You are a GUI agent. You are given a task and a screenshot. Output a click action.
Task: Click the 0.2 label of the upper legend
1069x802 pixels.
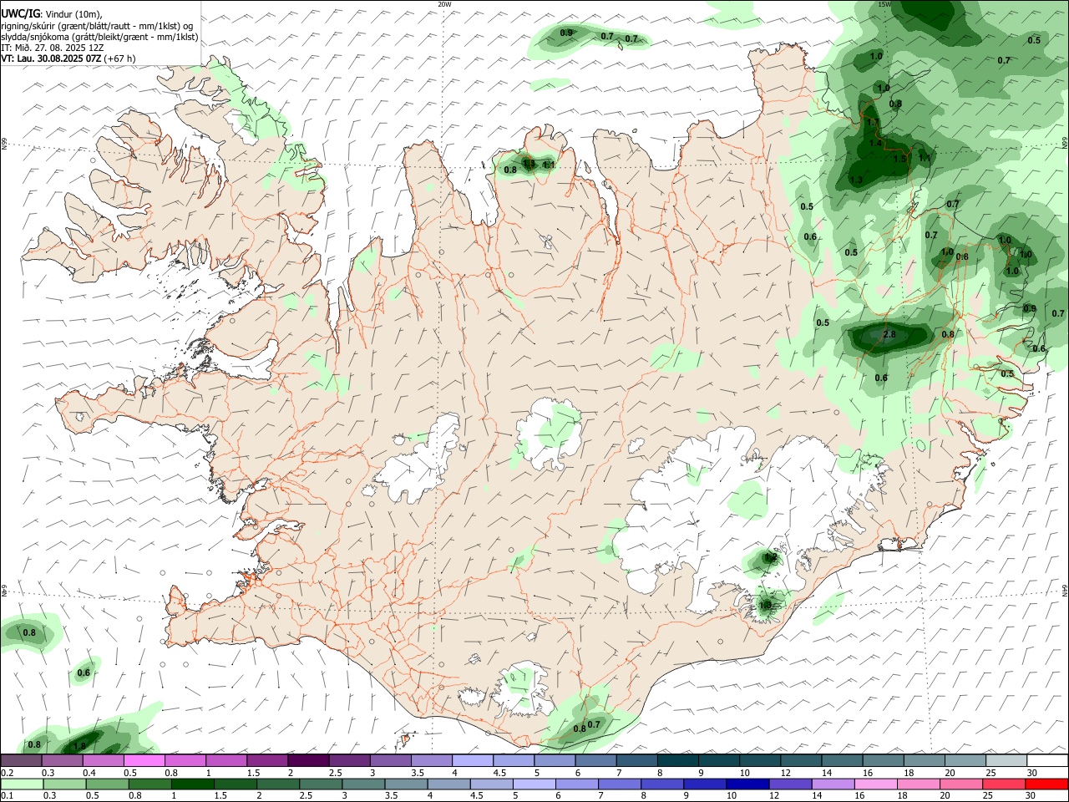pyautogui.click(x=7, y=773)
